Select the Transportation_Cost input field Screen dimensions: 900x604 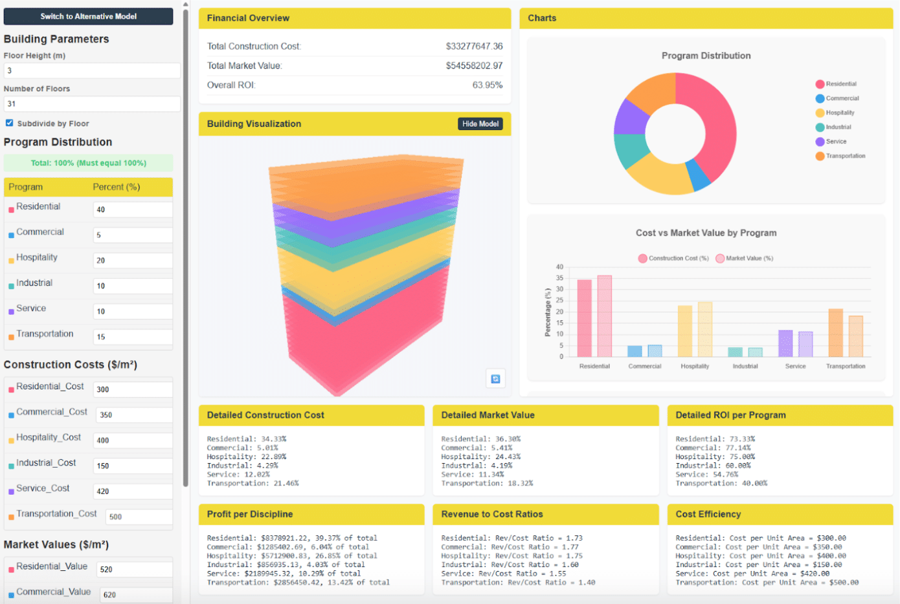click(x=139, y=517)
